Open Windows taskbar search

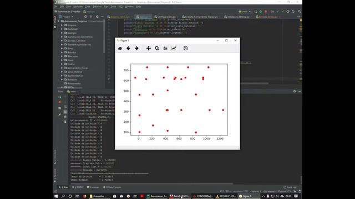63,196
